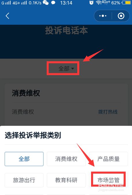This screenshot has height=195, width=132.
Task: Select the 全部 category option
Action: click(x=24, y=159)
